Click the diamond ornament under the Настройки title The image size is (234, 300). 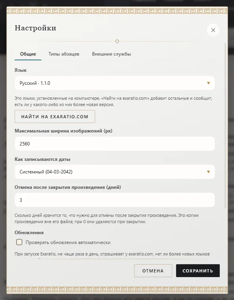point(117,41)
